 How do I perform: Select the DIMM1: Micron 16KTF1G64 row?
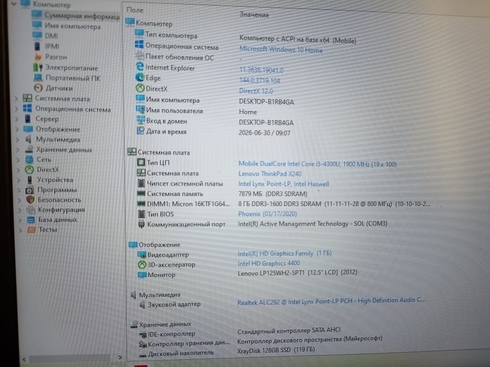pos(283,204)
